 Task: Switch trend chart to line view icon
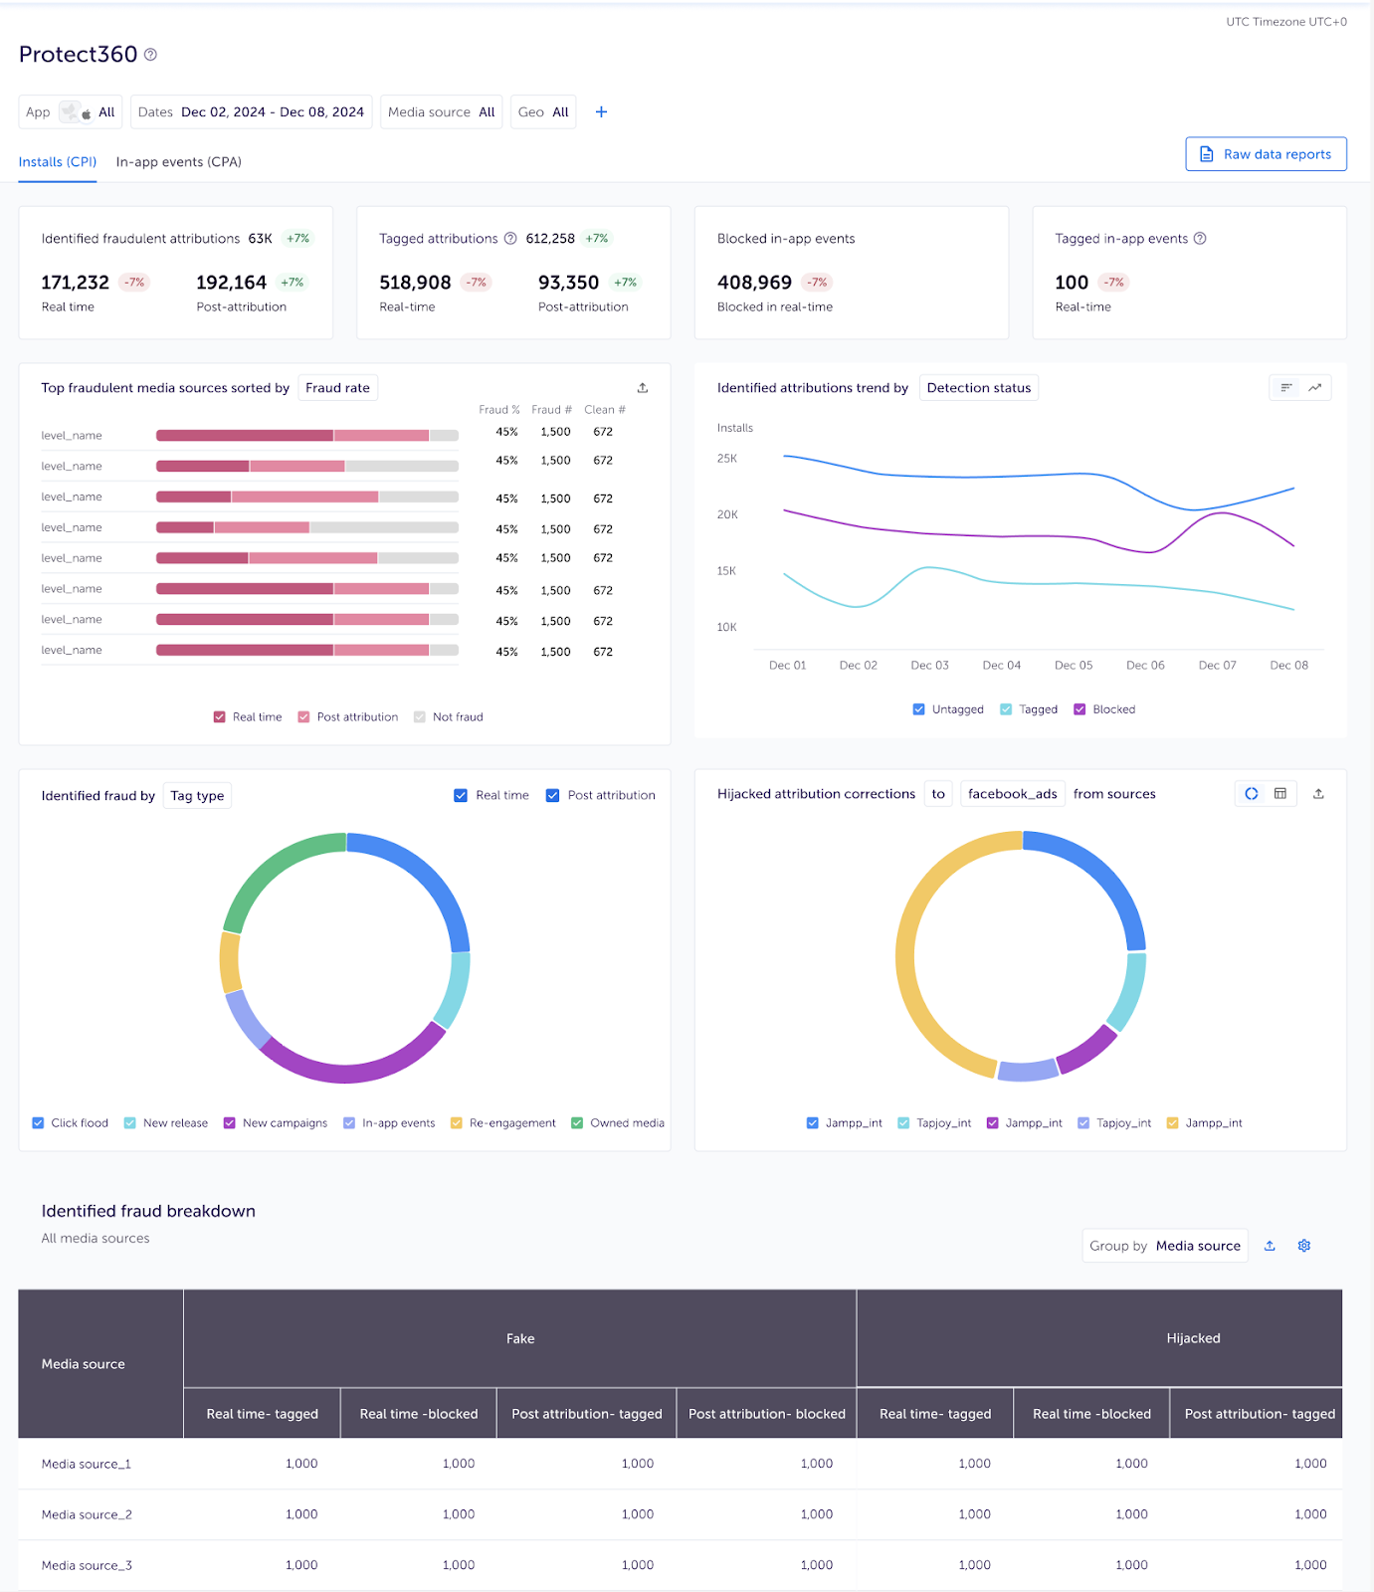coord(1315,388)
